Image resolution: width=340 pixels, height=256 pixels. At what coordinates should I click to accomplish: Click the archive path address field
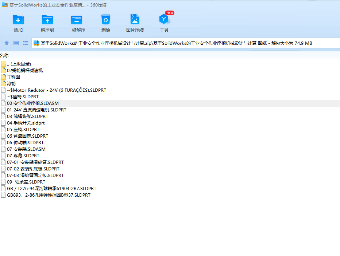[x=186, y=43]
